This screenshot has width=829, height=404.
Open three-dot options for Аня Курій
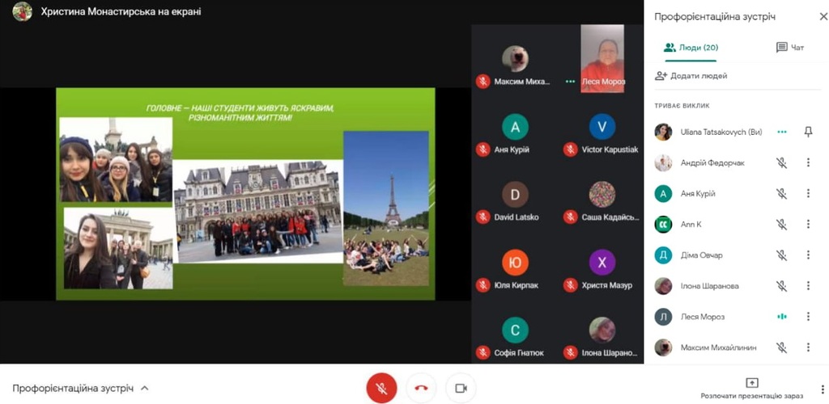pos(808,194)
